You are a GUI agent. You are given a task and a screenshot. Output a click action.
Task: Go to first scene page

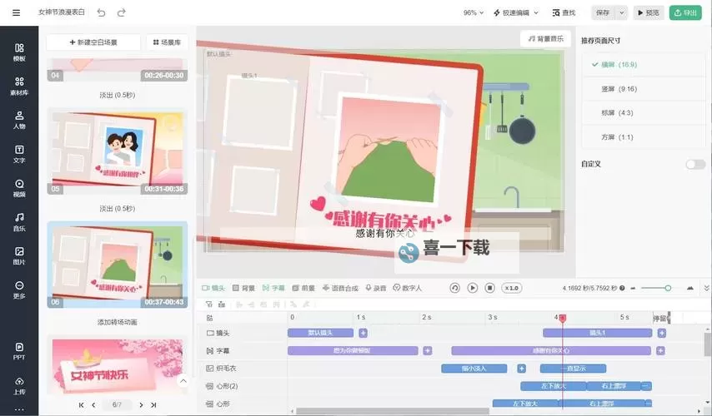point(81,404)
